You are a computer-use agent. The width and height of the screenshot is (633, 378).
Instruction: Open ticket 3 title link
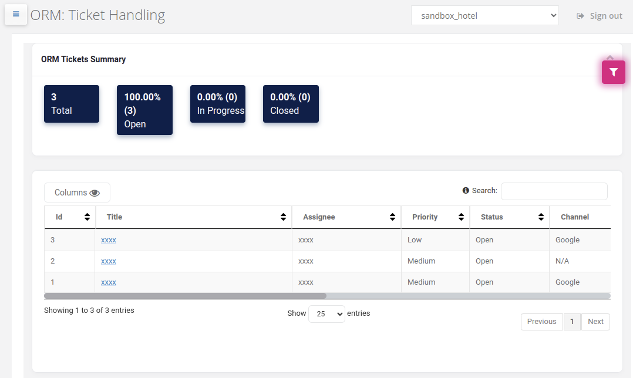click(x=109, y=240)
